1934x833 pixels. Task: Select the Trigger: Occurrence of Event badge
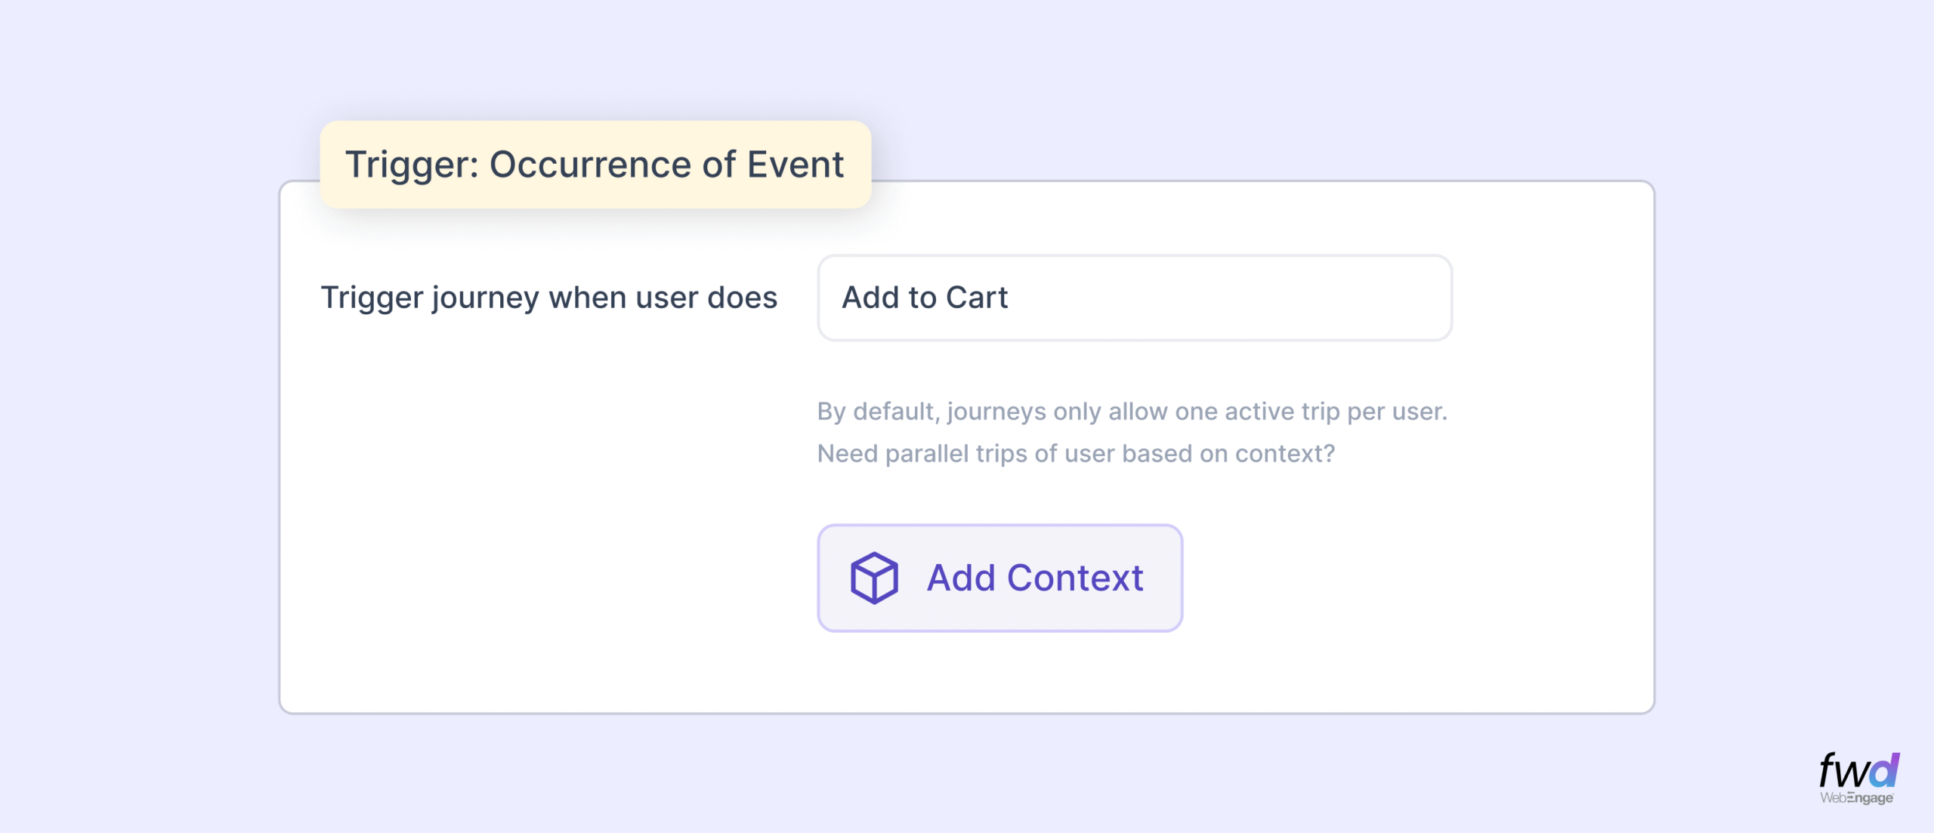click(595, 165)
